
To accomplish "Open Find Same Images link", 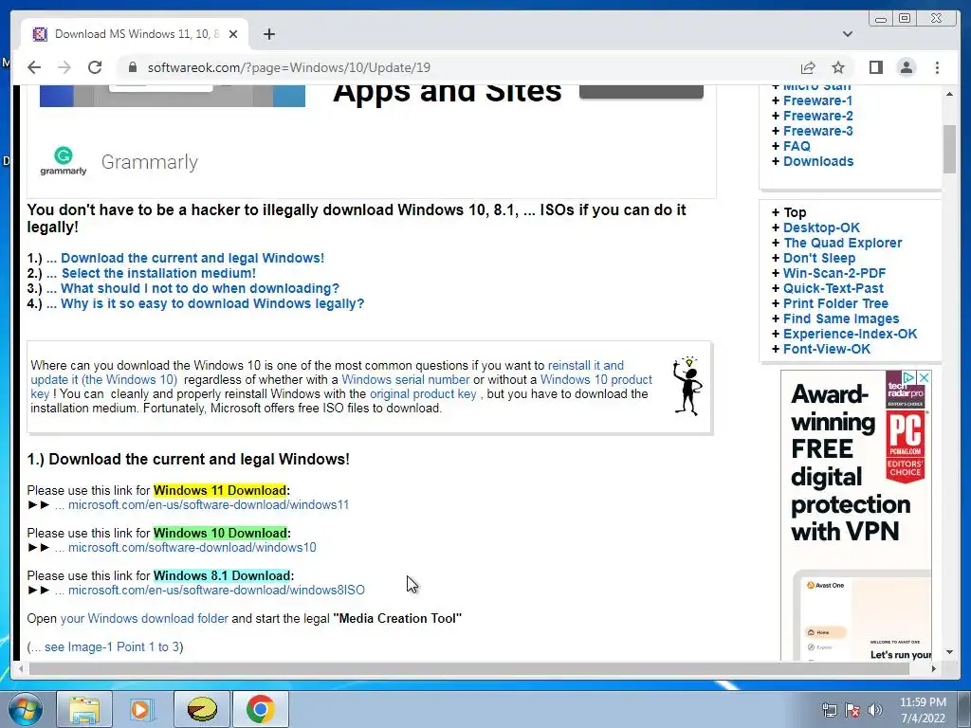I will [841, 318].
